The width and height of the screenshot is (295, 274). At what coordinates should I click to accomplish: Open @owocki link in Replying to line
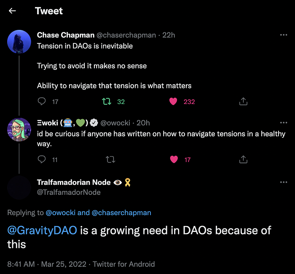point(61,213)
